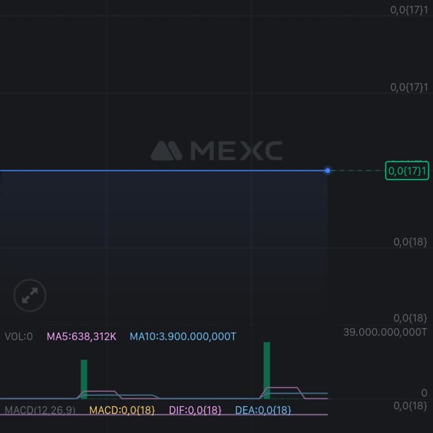Click the yellow MACD:0,0{18} value

[122, 410]
